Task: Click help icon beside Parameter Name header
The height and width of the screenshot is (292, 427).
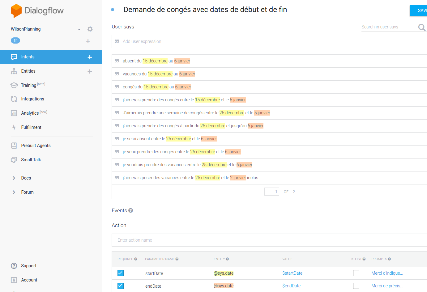Action: [x=177, y=259]
